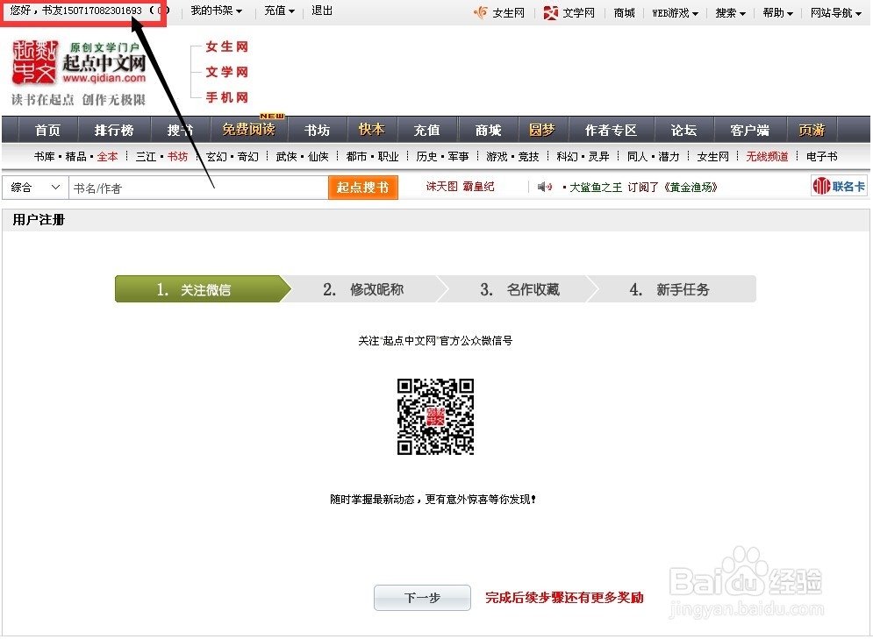The height and width of the screenshot is (639, 873).
Task: Click the 全本 sub-navigation link
Action: tap(107, 157)
